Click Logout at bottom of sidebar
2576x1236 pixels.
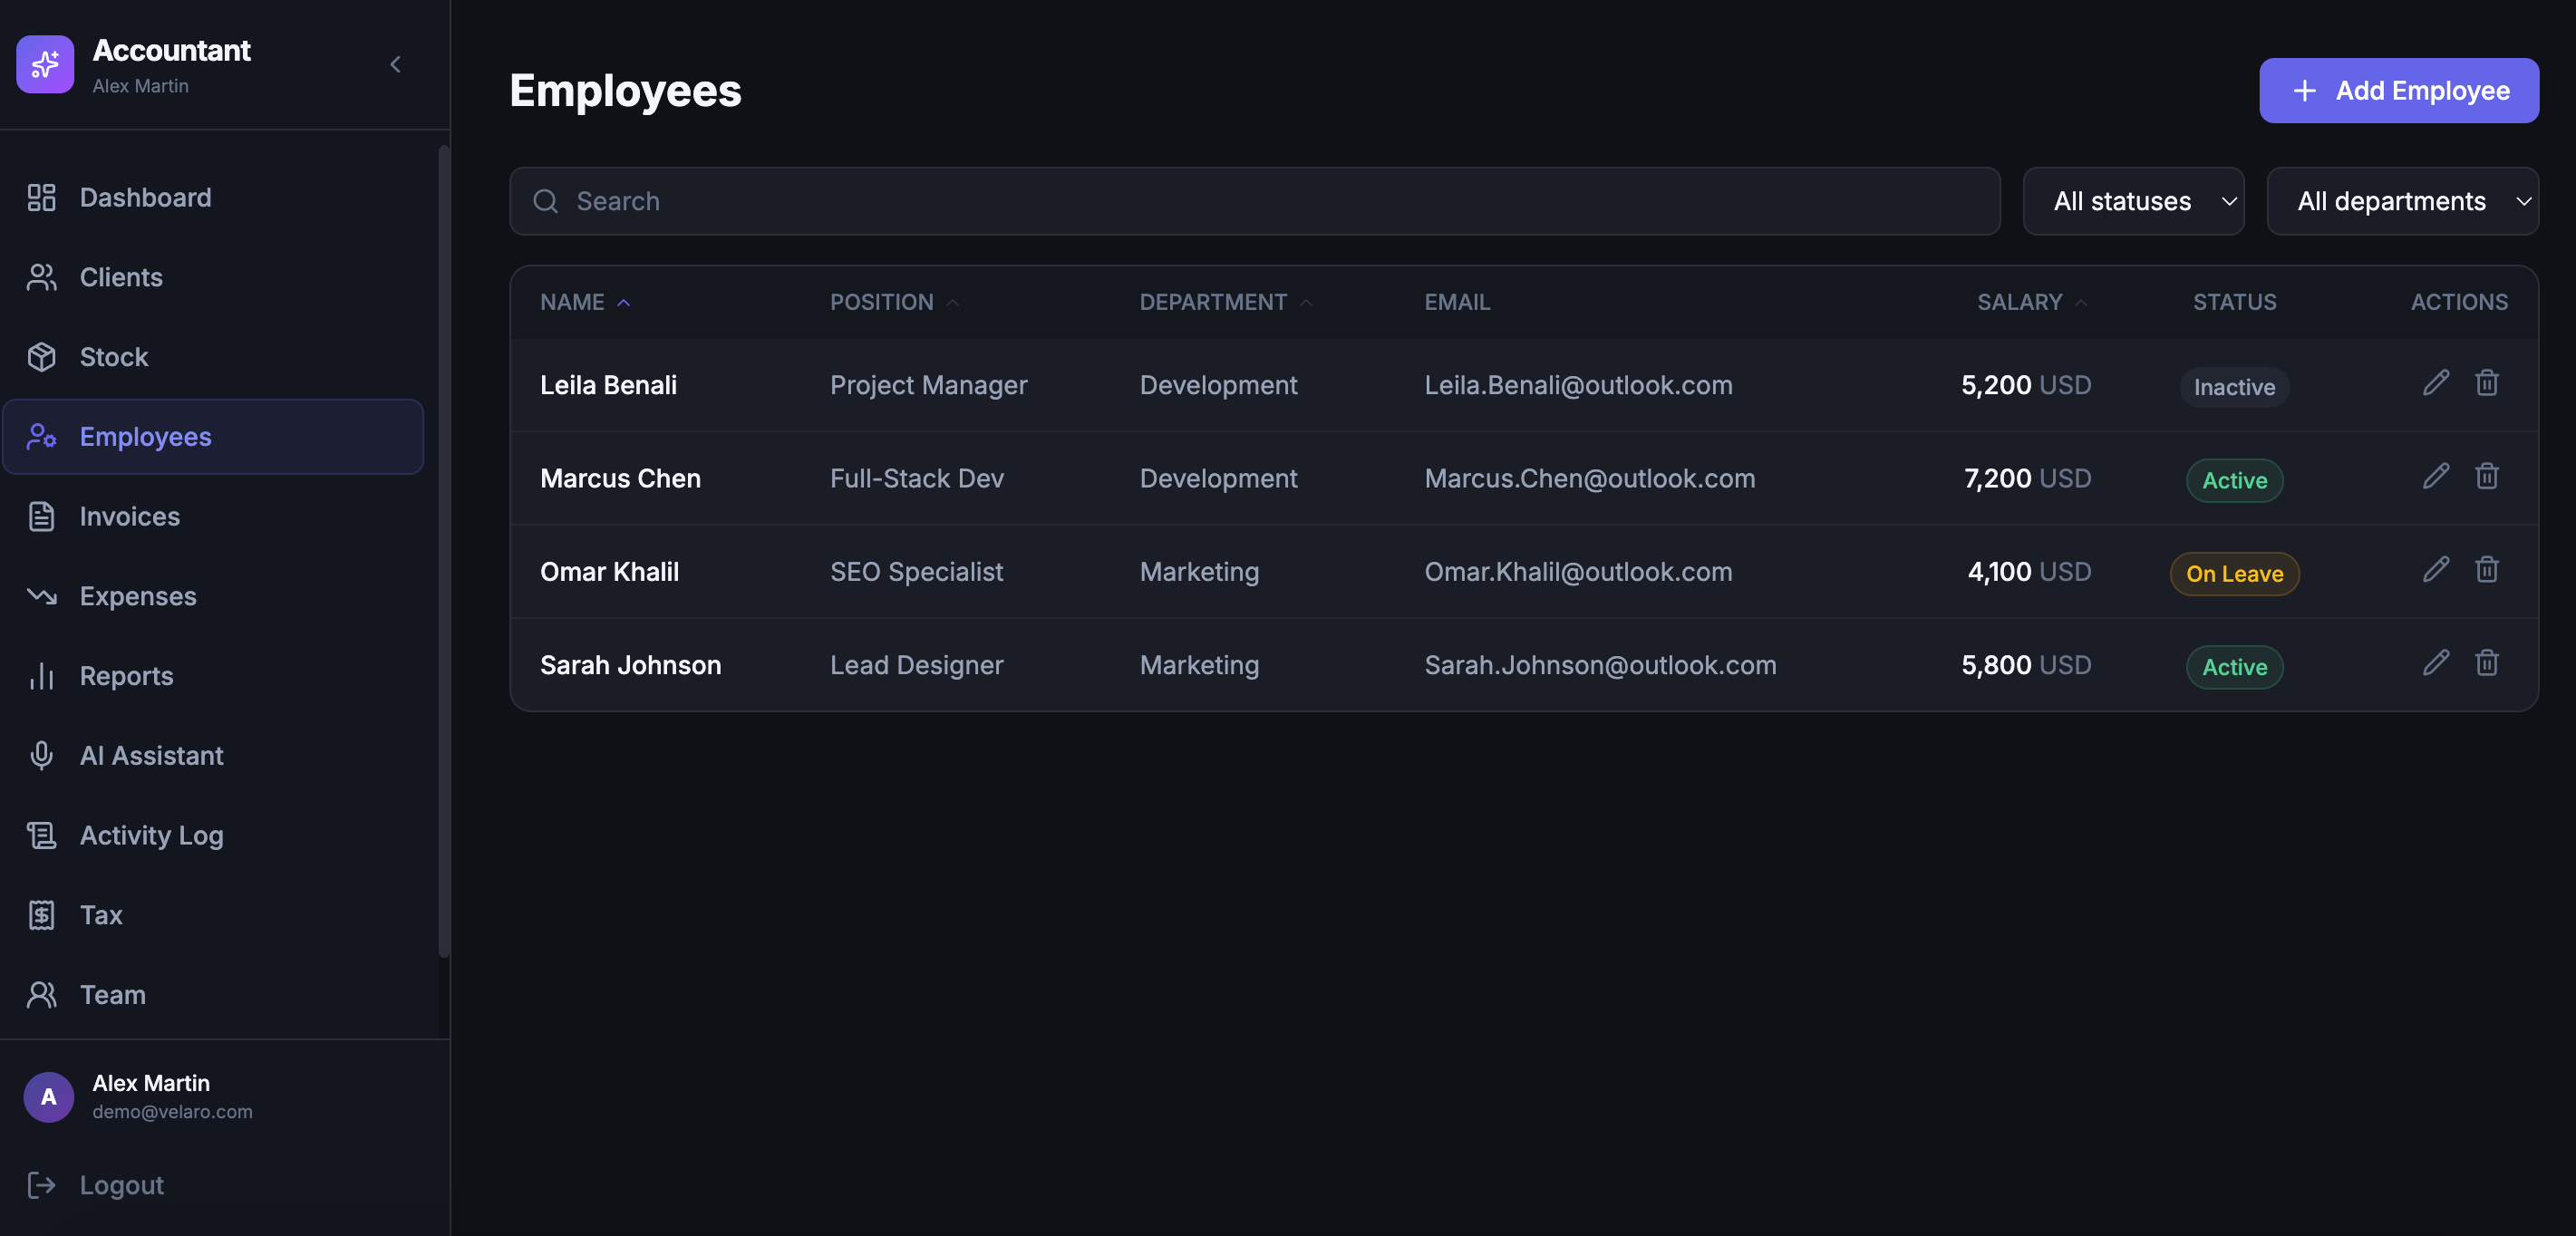point(121,1185)
